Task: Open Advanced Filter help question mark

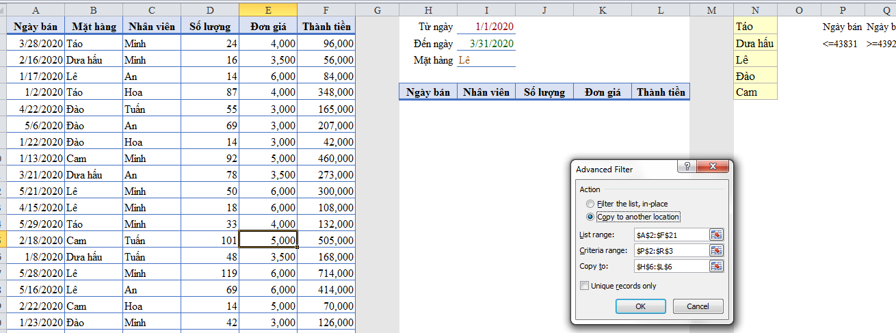Action: 686,168
